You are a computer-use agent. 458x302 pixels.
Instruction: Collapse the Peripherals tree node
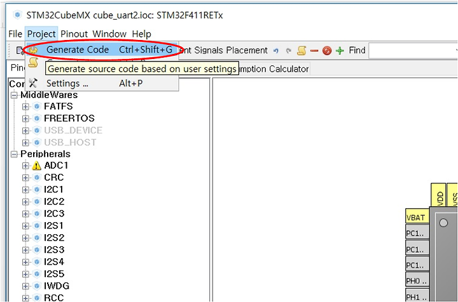point(14,154)
